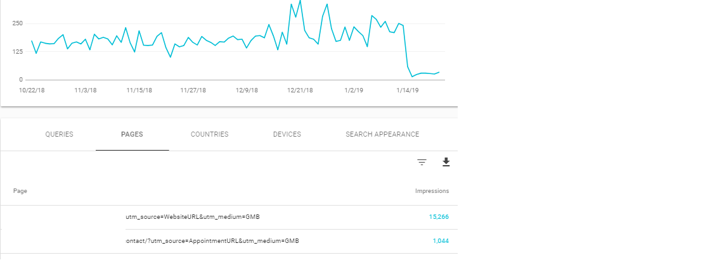Sort by the Impressions column header
Image resolution: width=717 pixels, height=279 pixels.
tap(432, 191)
